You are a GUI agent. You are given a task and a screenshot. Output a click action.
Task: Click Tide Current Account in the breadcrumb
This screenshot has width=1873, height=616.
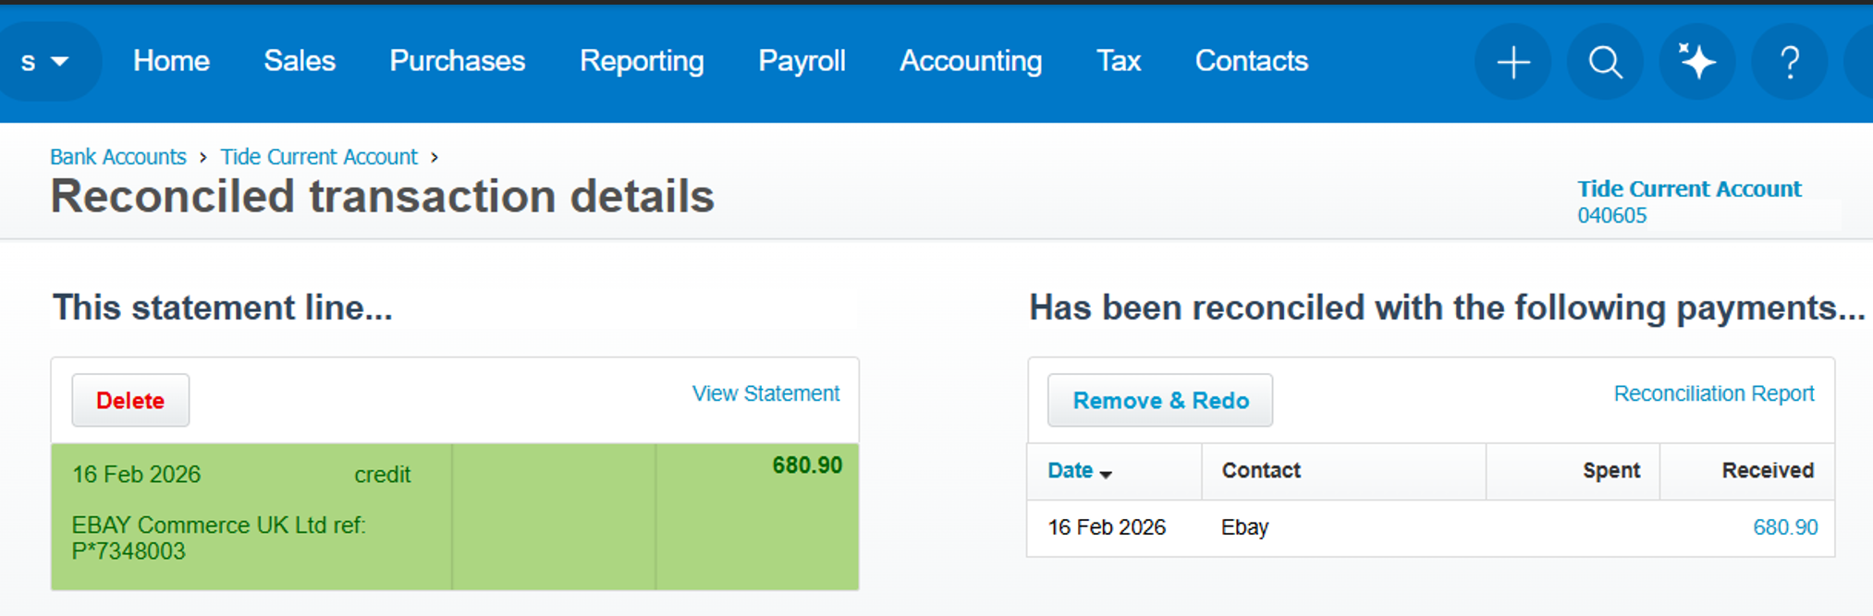(319, 157)
